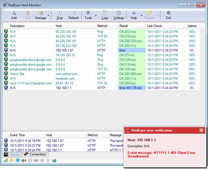The height and width of the screenshot is (169, 208).
Task: Click the gray gear status bar icon
Action: tap(42, 160)
